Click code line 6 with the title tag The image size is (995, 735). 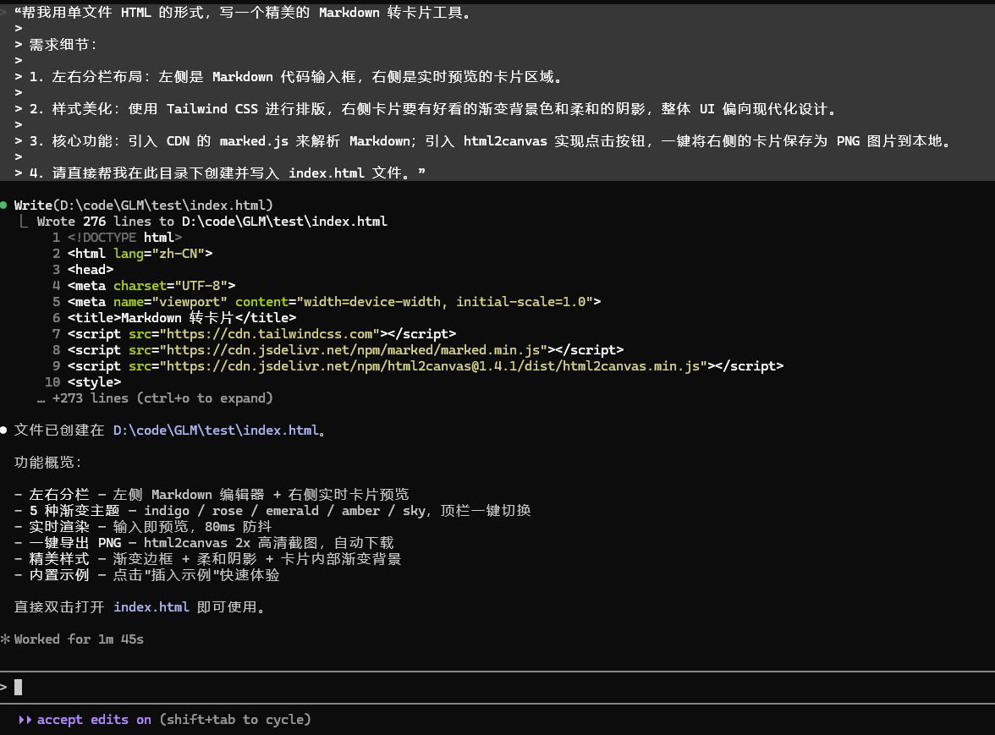[x=174, y=318]
